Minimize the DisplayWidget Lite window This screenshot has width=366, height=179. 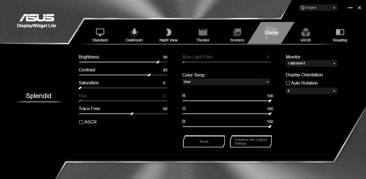click(350, 8)
